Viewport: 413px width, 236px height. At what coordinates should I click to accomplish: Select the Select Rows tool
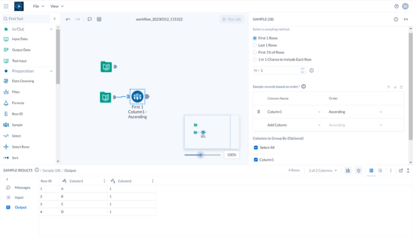tap(17, 147)
